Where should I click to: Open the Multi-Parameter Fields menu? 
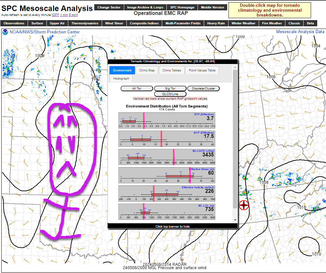(183, 23)
